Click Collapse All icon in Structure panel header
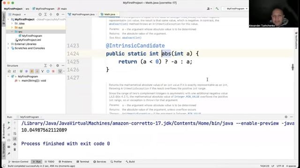300x168 pixels. [x=51, y=65]
